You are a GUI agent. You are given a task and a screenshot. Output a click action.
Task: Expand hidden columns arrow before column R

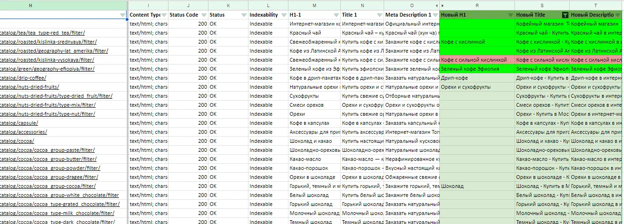(442, 5)
